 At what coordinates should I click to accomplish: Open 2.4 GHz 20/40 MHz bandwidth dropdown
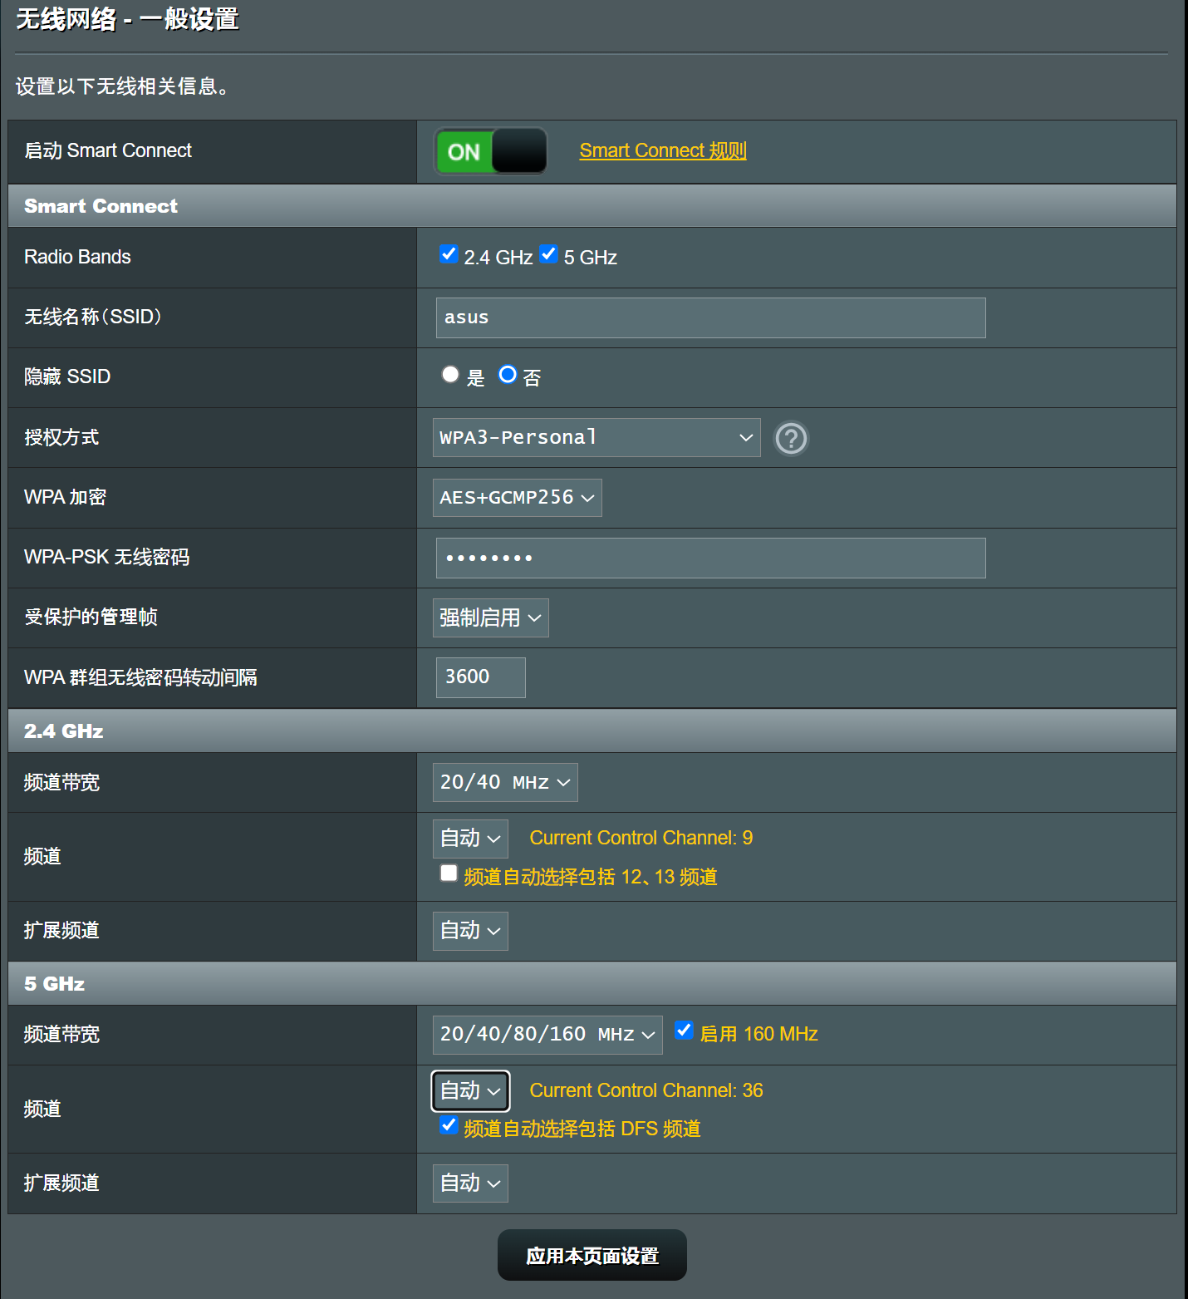click(505, 783)
